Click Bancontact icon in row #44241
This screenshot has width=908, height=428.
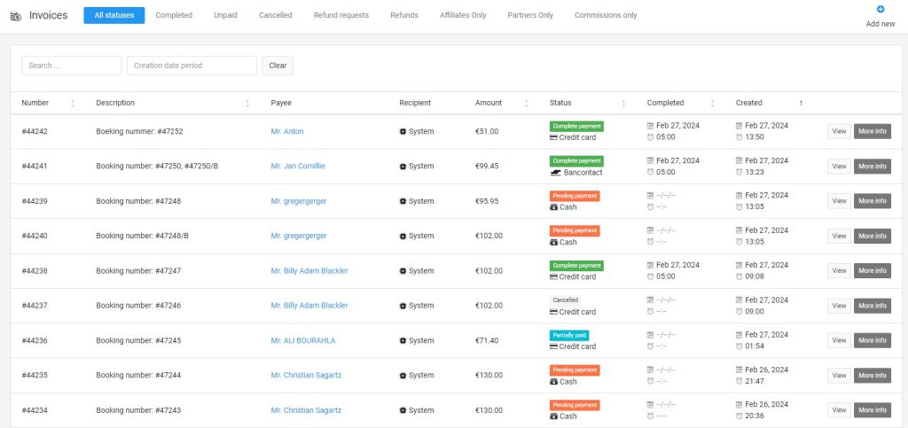[x=555, y=173]
